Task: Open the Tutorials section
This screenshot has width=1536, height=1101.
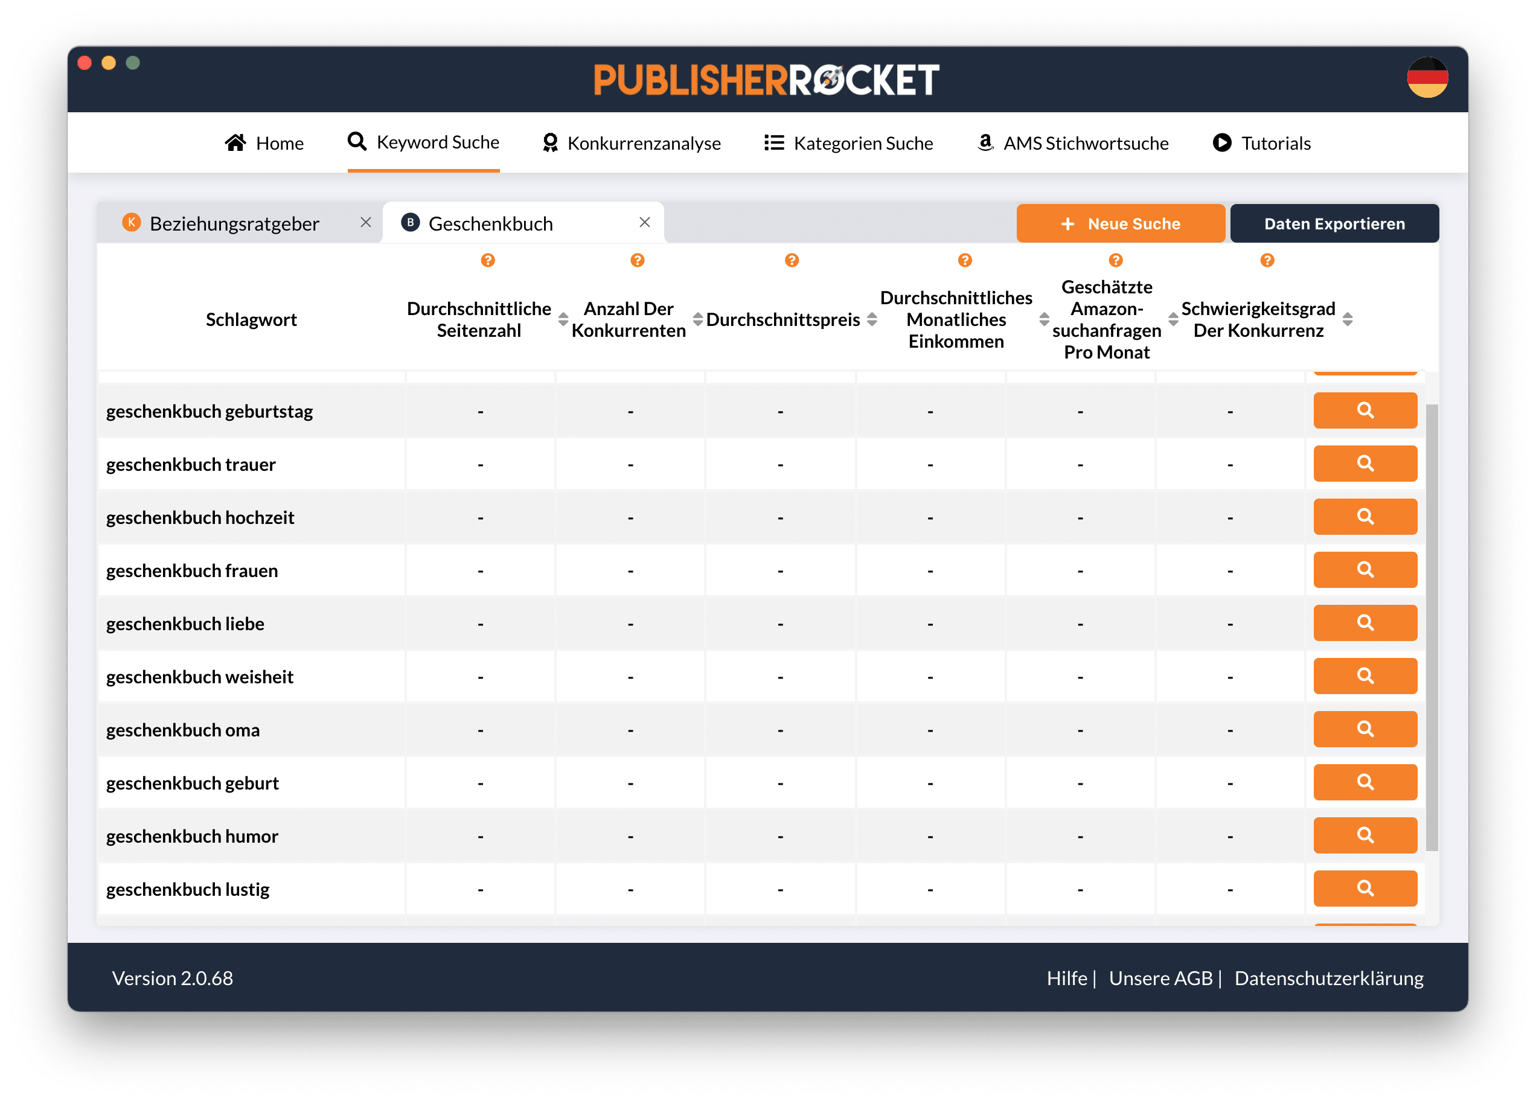Action: tap(1262, 144)
